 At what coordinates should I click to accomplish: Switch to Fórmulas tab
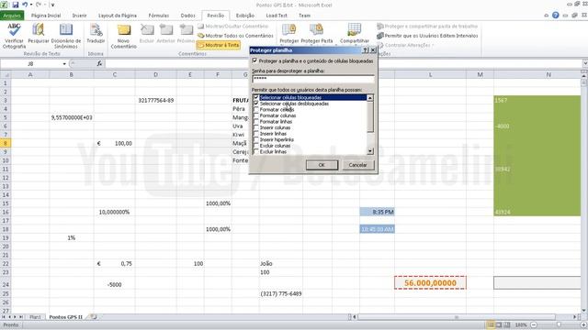159,16
